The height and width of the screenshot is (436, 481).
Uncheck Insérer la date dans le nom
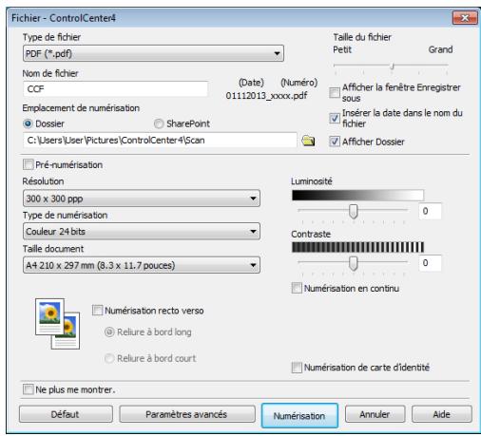[335, 118]
